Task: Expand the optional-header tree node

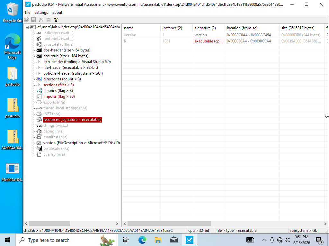Action: [39, 73]
